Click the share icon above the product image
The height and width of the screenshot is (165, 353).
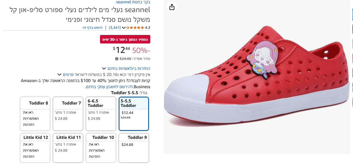pos(172,7)
